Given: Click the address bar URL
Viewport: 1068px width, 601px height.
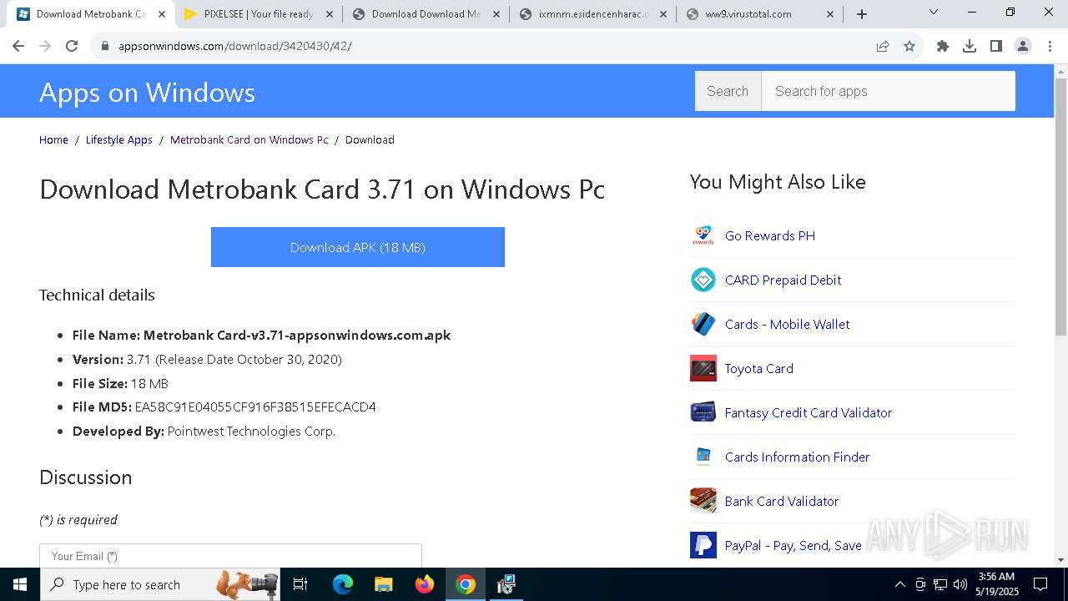Looking at the screenshot, I should click(234, 46).
